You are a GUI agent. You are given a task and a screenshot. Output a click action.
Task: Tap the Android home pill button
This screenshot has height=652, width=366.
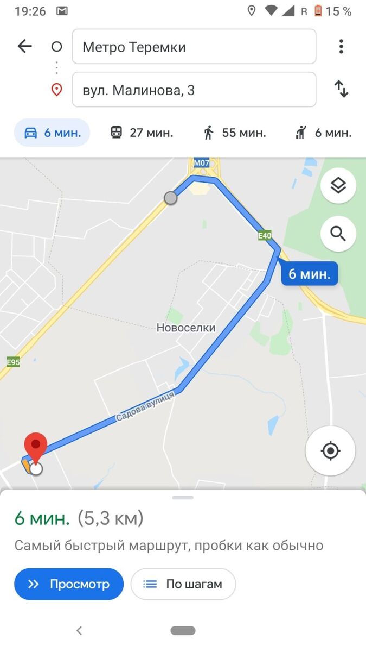(x=183, y=631)
